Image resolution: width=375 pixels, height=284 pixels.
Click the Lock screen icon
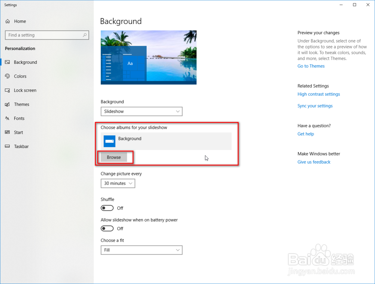[7, 91]
